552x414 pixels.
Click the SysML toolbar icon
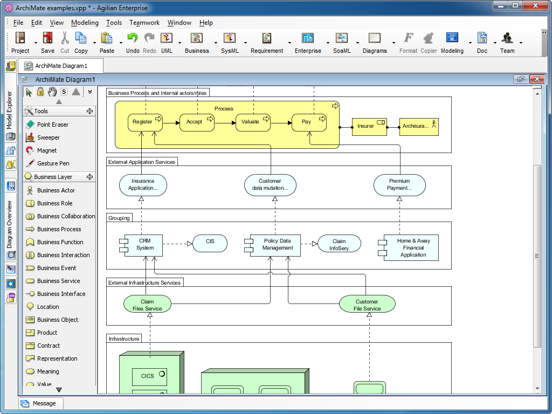click(x=230, y=39)
